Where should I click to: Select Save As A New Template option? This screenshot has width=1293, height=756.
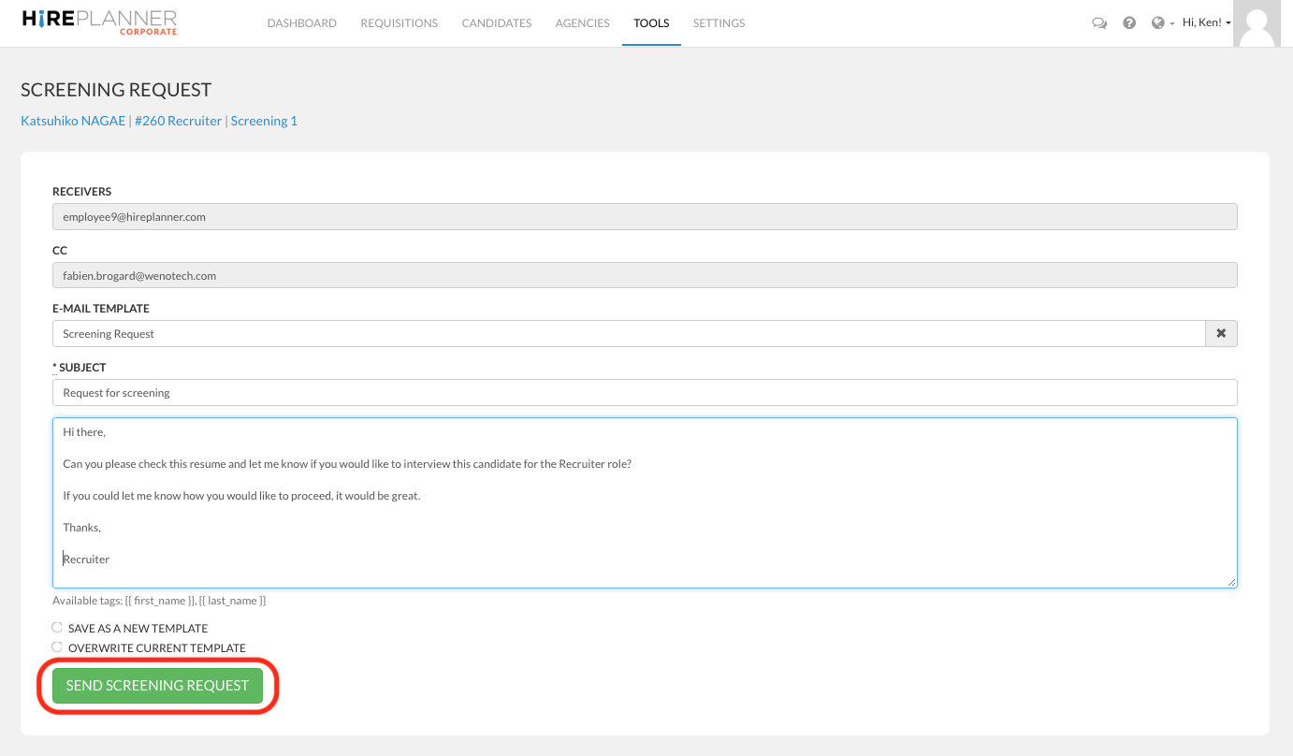57,628
